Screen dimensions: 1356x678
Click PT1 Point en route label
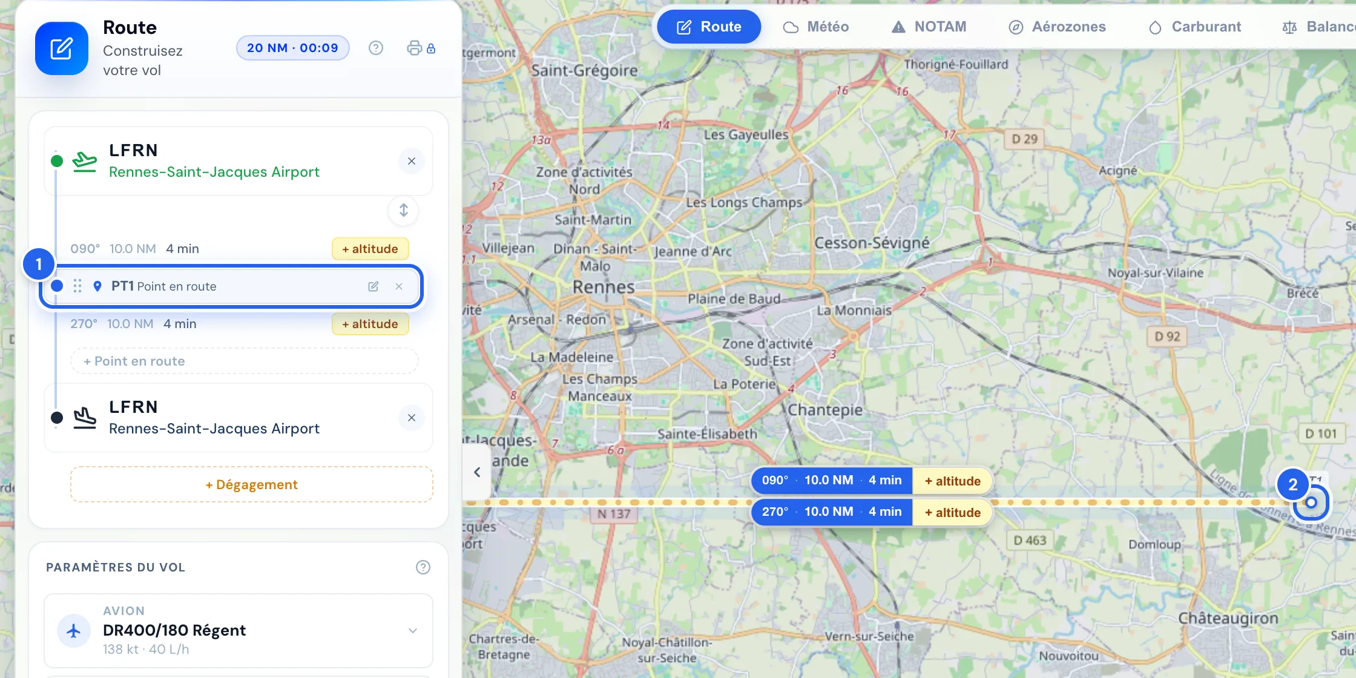coord(163,286)
